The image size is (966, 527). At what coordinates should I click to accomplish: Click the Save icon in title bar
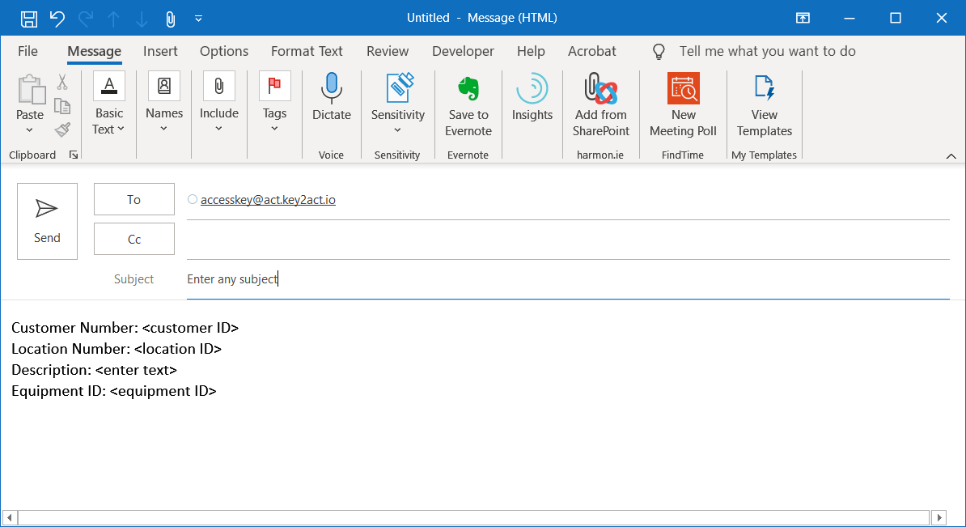click(29, 18)
